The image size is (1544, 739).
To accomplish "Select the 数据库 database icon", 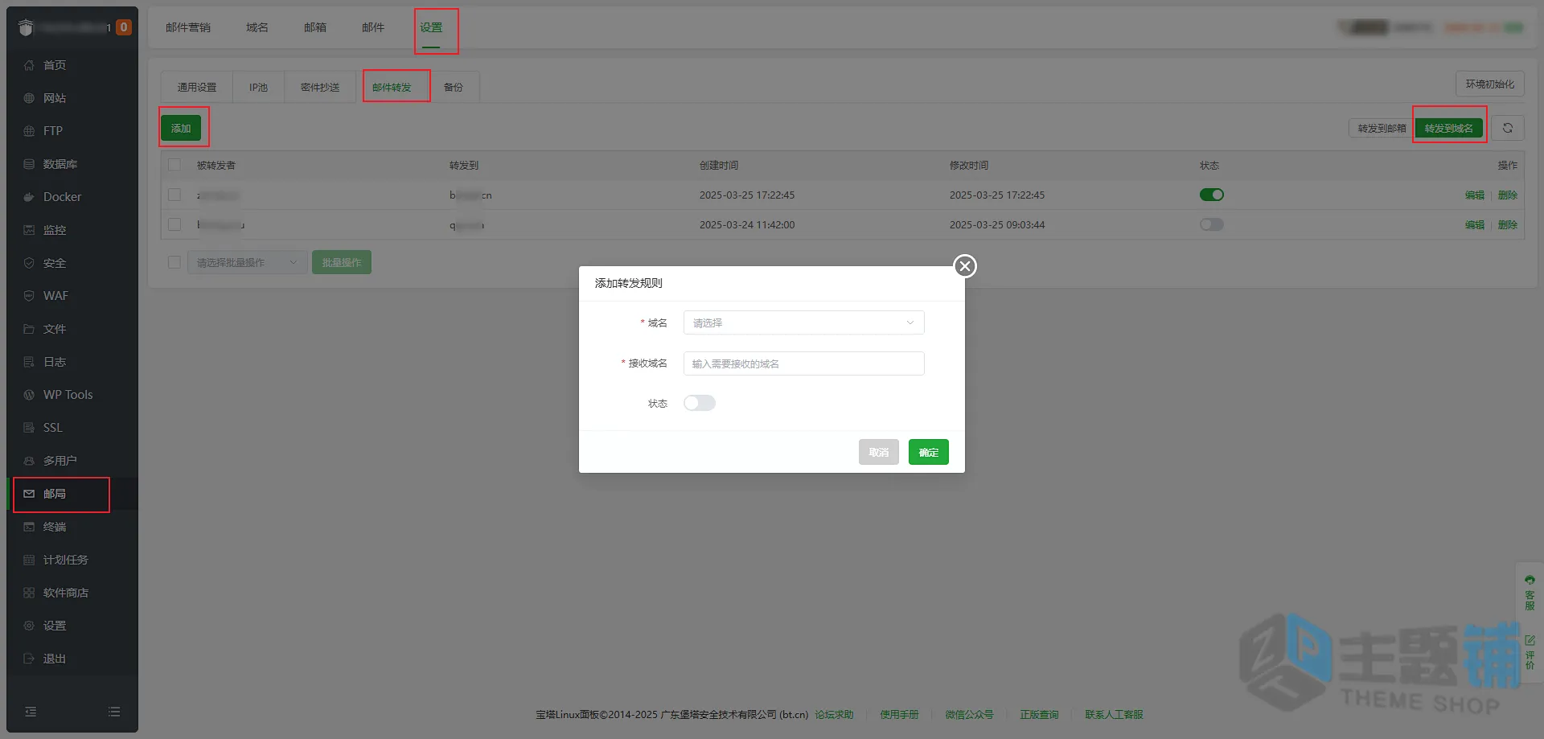I will 29,164.
